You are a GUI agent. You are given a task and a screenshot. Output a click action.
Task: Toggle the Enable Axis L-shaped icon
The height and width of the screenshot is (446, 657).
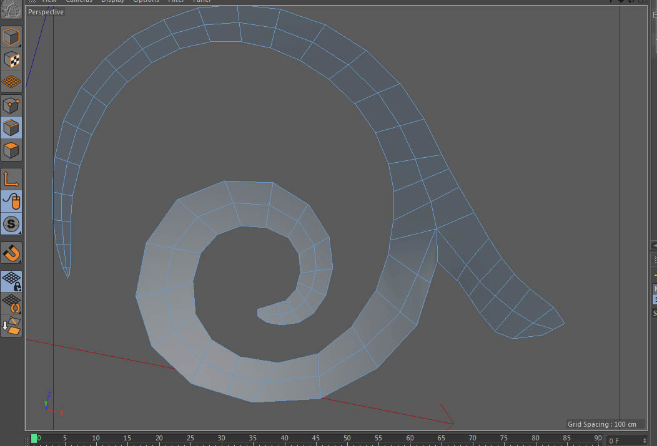point(11,179)
